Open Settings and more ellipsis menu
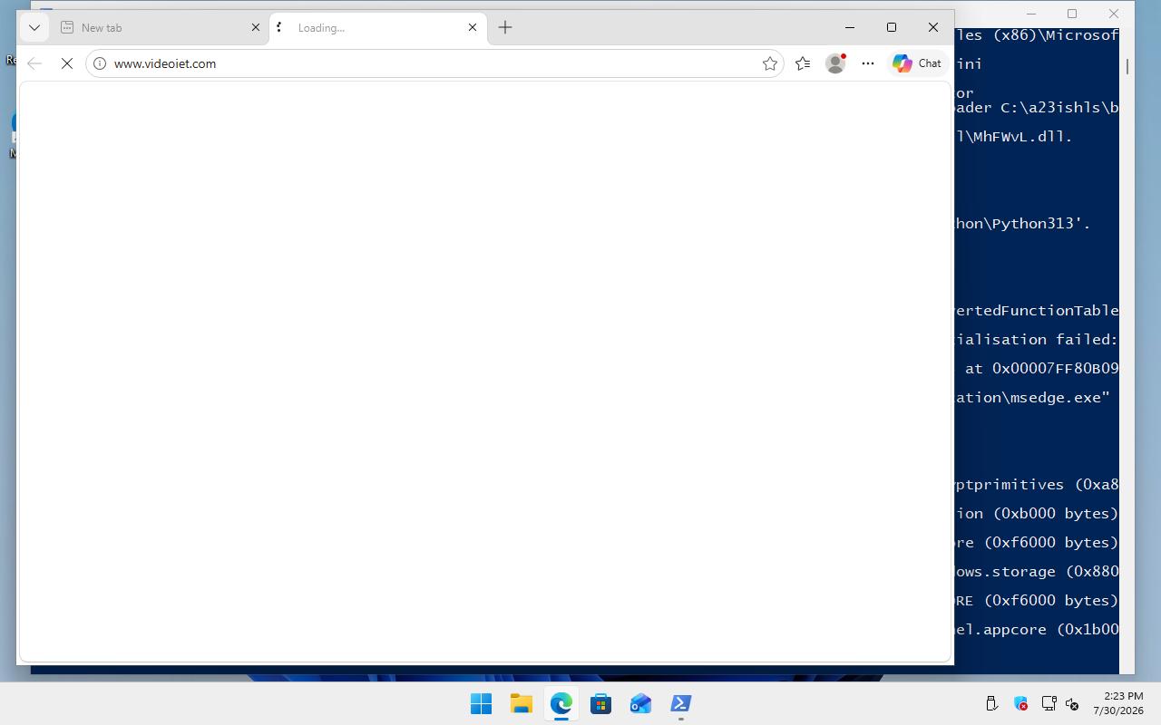Image resolution: width=1161 pixels, height=725 pixels. pos(868,63)
